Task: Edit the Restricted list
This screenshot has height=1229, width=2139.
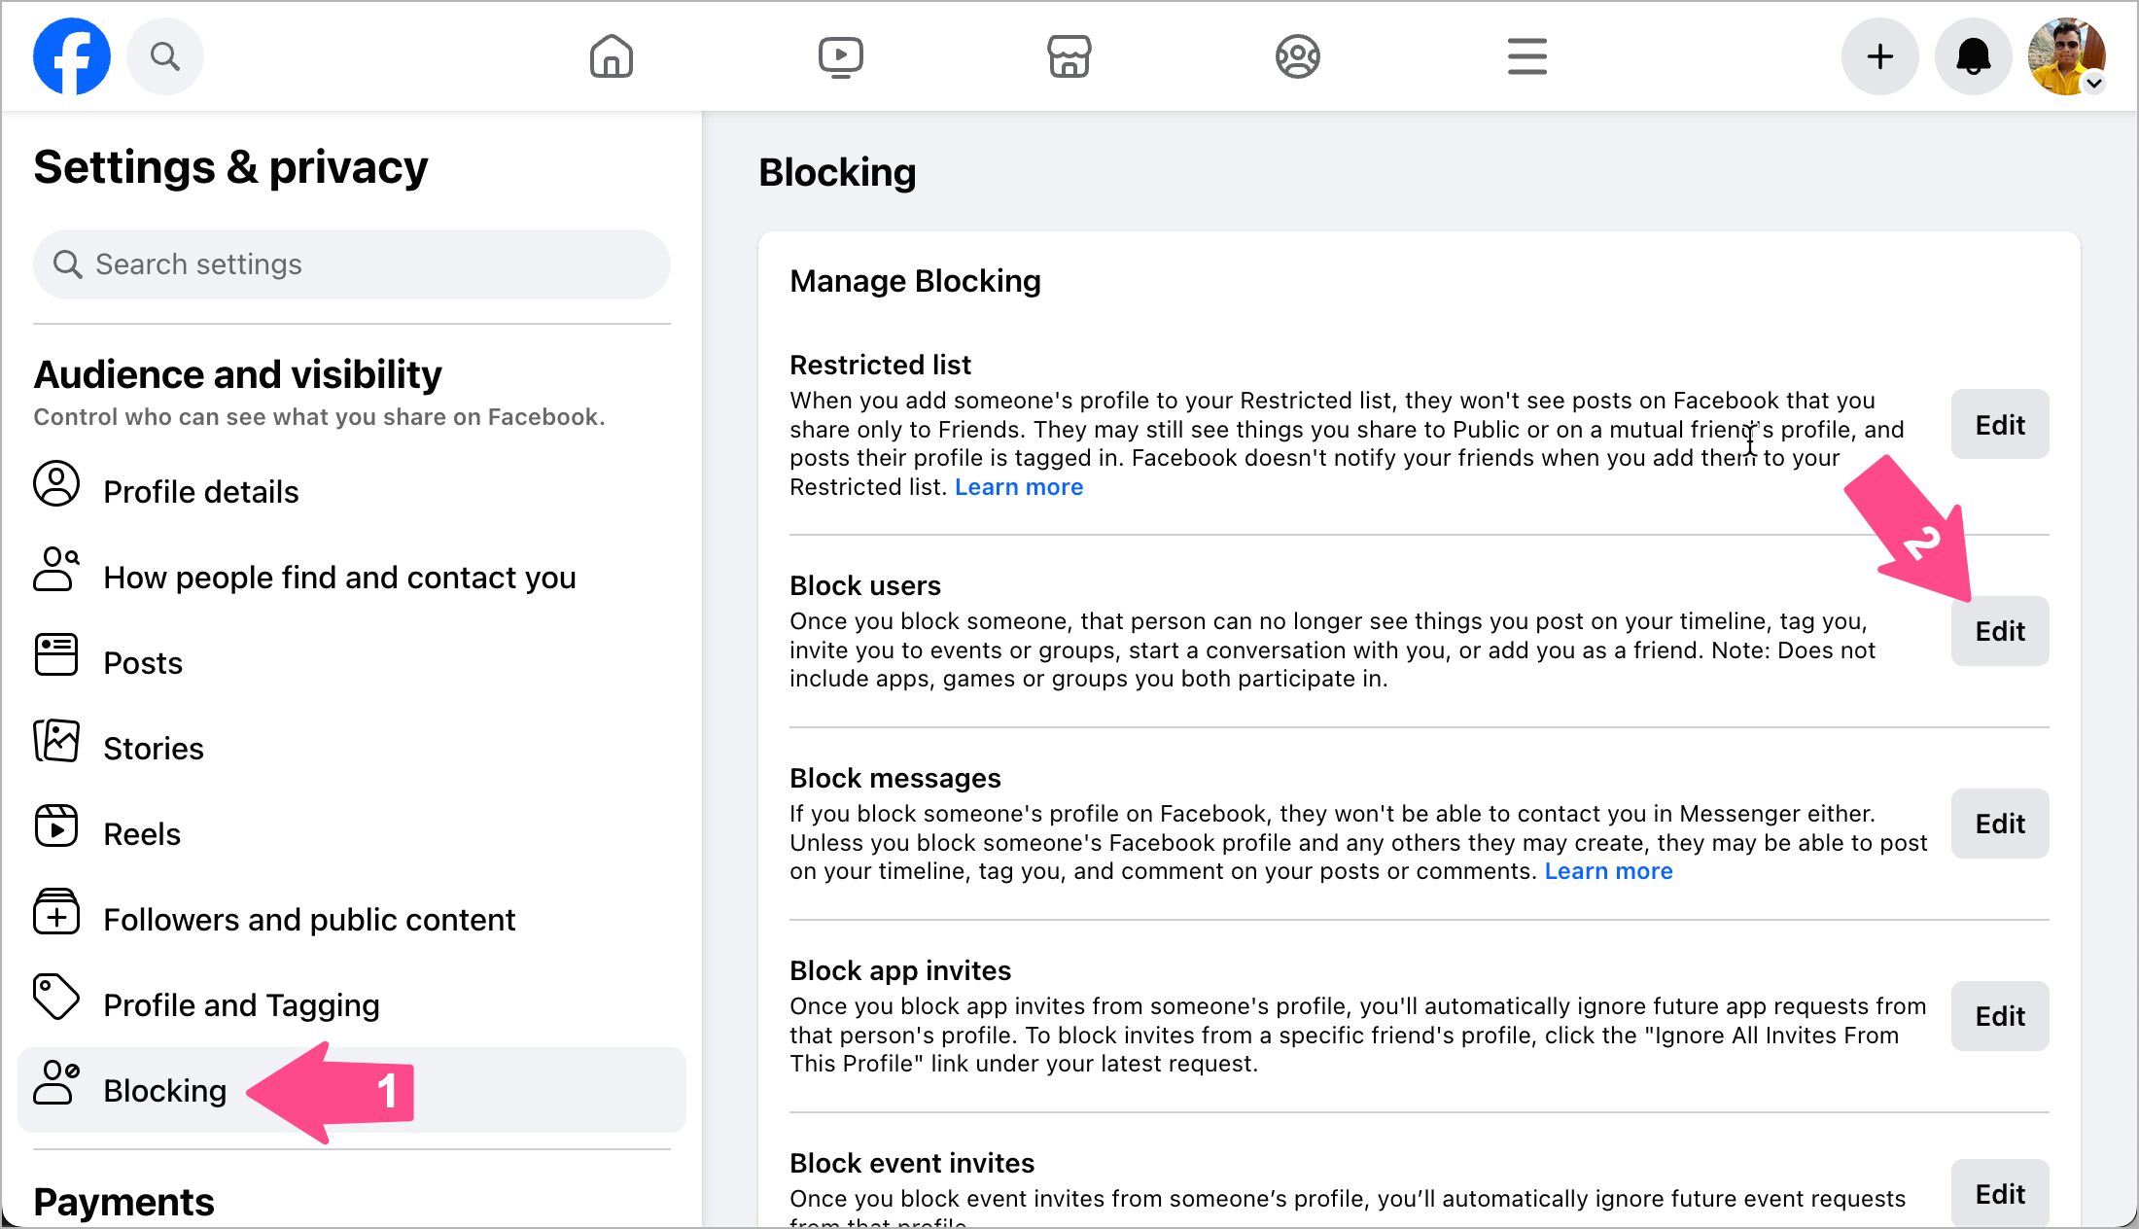Action: 2000,425
